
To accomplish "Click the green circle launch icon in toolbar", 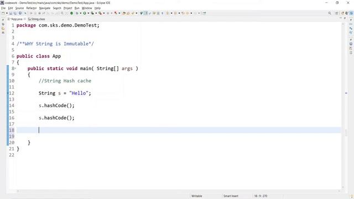I will point(71,13).
